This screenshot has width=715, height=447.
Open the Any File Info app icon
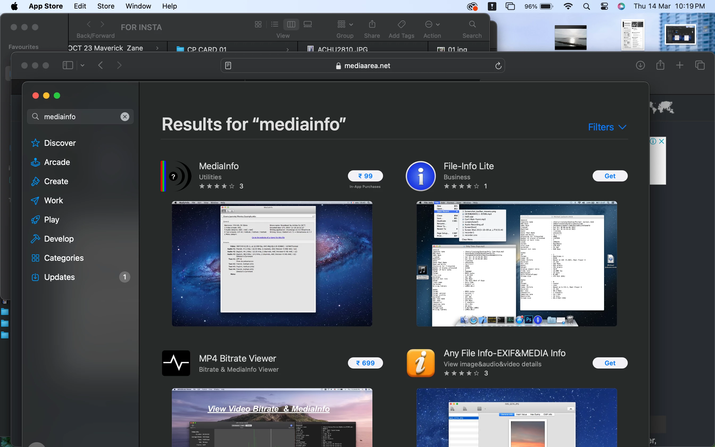point(421,363)
